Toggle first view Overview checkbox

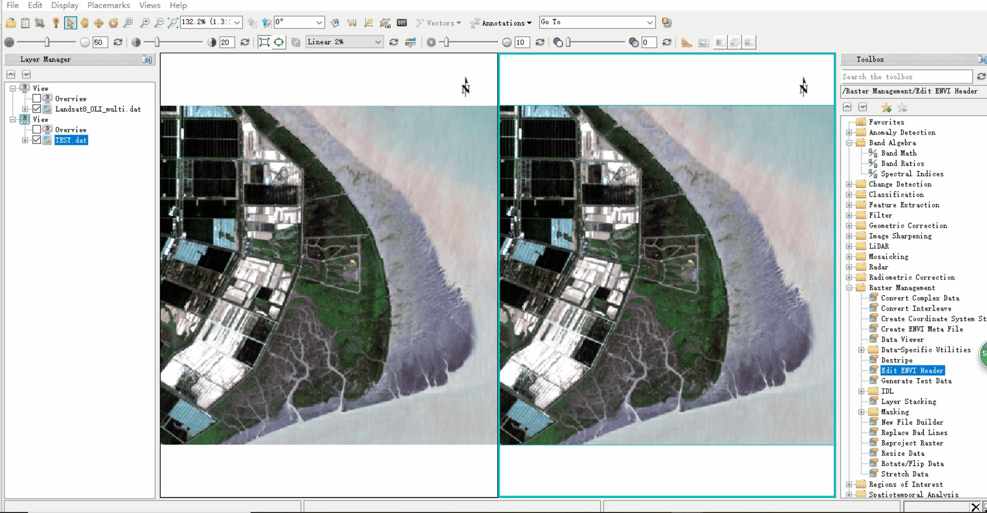[x=37, y=98]
